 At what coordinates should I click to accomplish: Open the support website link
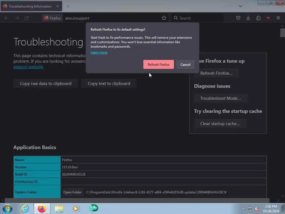coord(28,67)
